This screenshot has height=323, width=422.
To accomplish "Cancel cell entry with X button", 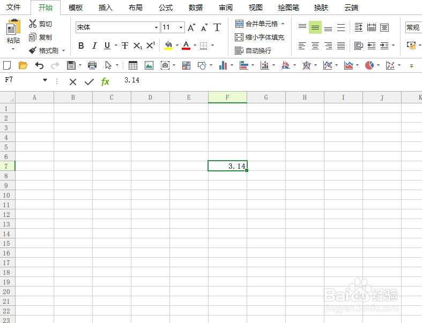I will tap(73, 82).
